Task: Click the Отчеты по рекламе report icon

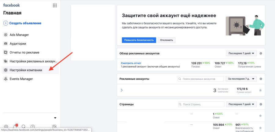Action: [x=5, y=52]
